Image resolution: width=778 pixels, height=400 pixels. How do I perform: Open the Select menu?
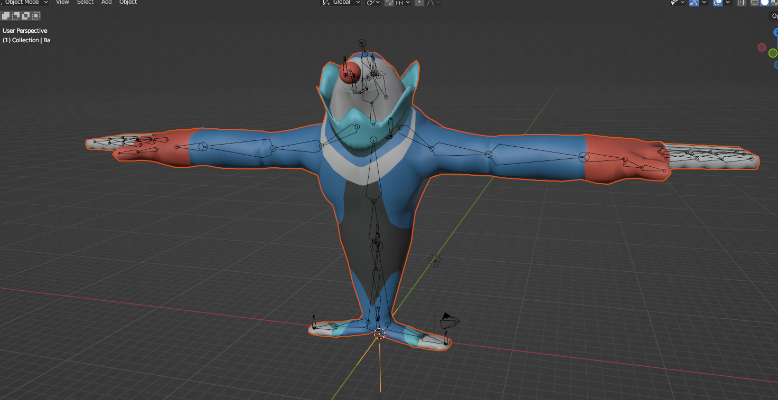click(x=85, y=3)
